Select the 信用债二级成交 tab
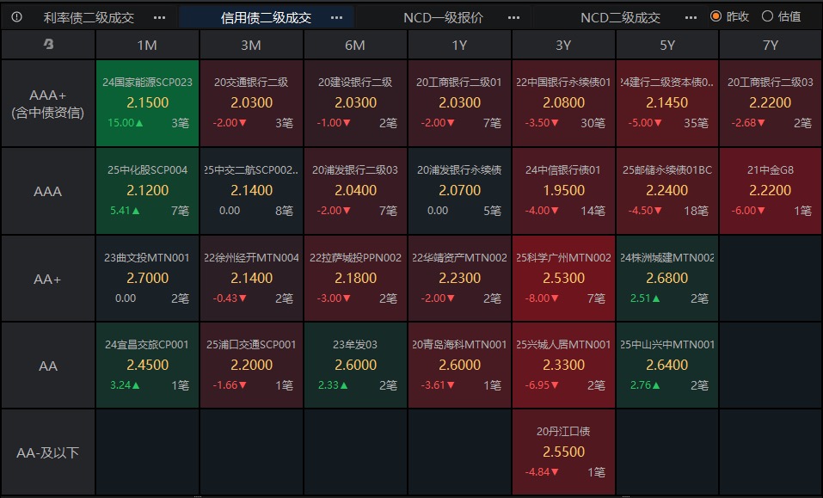The height and width of the screenshot is (498, 823). click(266, 17)
